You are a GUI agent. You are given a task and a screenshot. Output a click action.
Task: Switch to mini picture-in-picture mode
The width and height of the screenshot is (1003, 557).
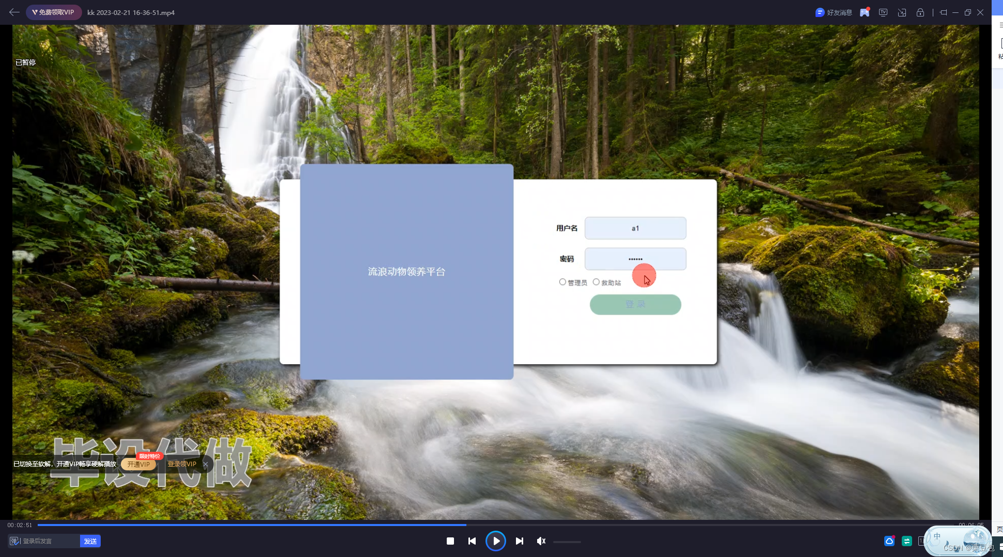(902, 12)
